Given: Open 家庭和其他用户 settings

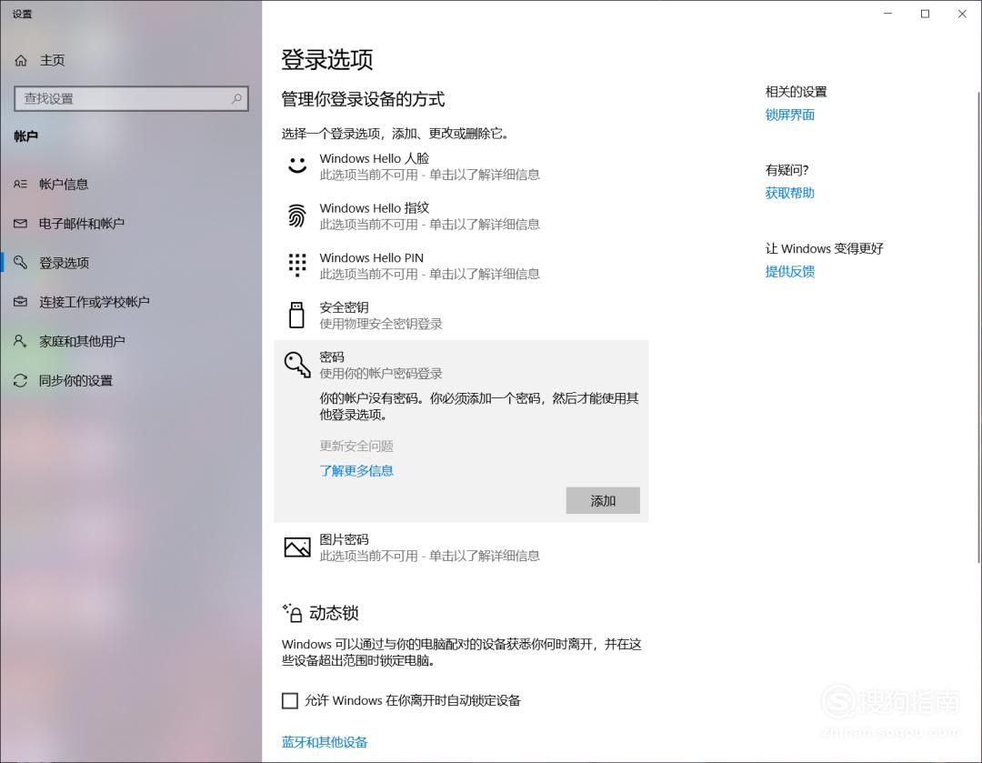Looking at the screenshot, I should tap(82, 341).
